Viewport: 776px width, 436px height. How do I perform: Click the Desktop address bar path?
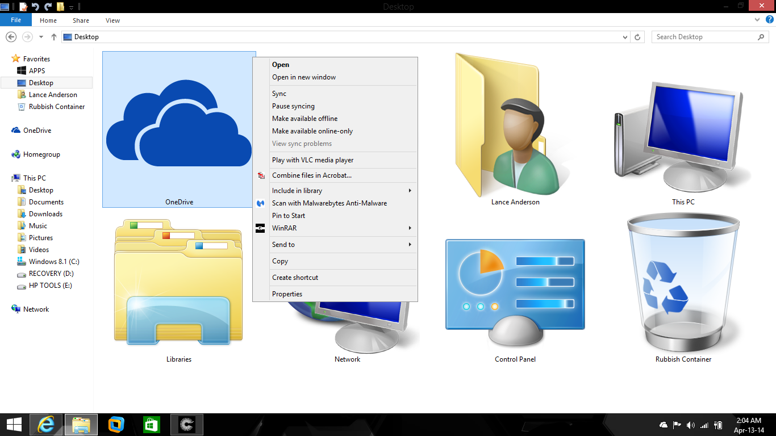tap(86, 37)
